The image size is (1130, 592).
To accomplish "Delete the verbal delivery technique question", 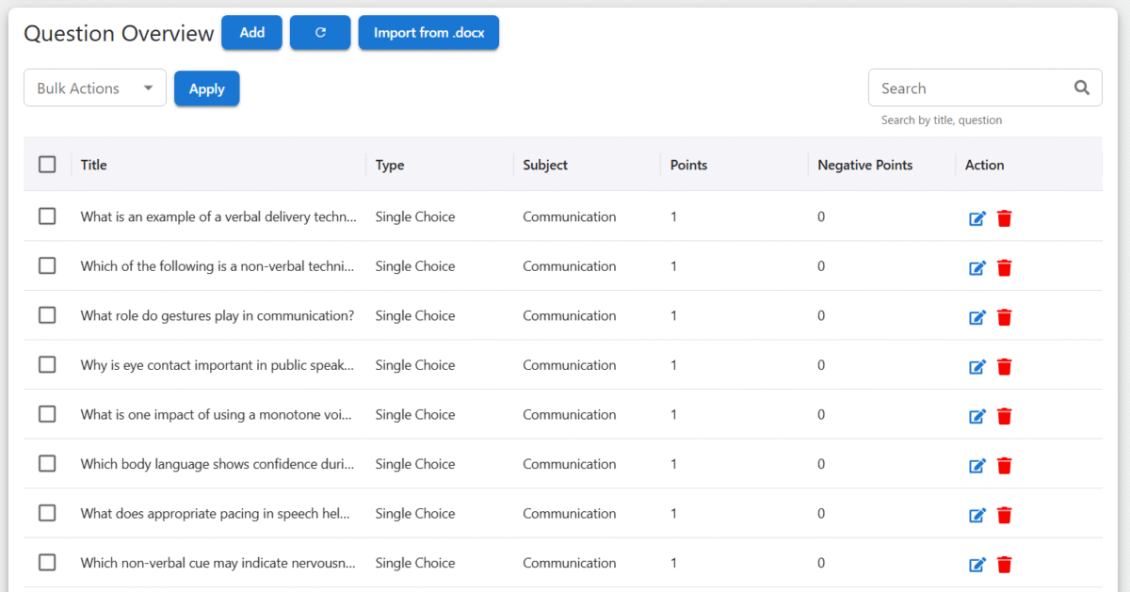I will 1005,218.
